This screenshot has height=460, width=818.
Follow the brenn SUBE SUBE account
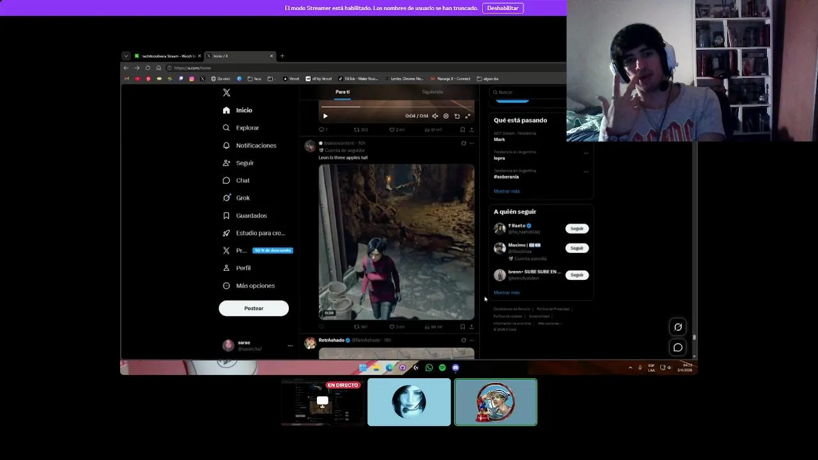pos(577,275)
